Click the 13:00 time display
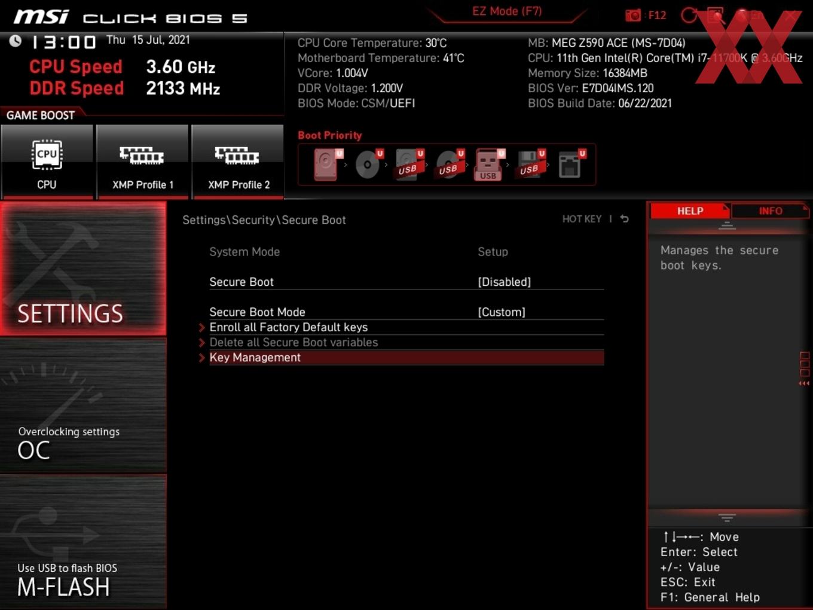Viewport: 813px width, 610px height. pos(63,42)
